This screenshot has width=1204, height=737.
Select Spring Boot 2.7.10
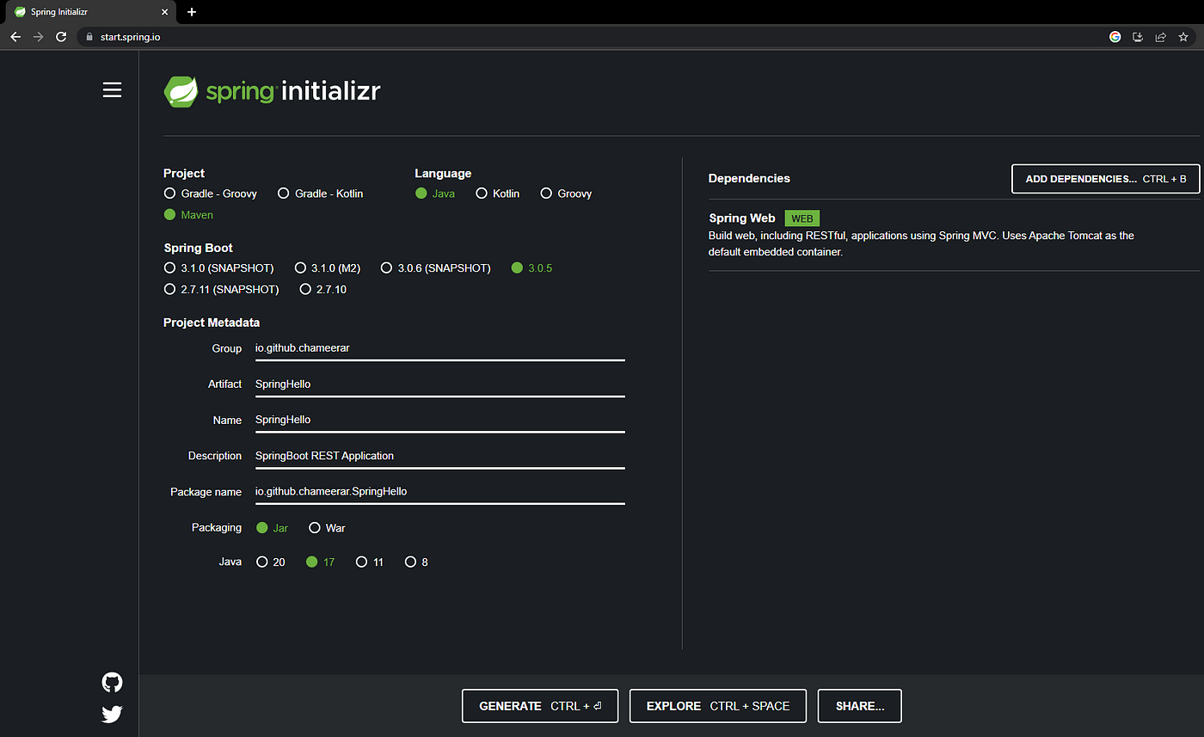(323, 290)
